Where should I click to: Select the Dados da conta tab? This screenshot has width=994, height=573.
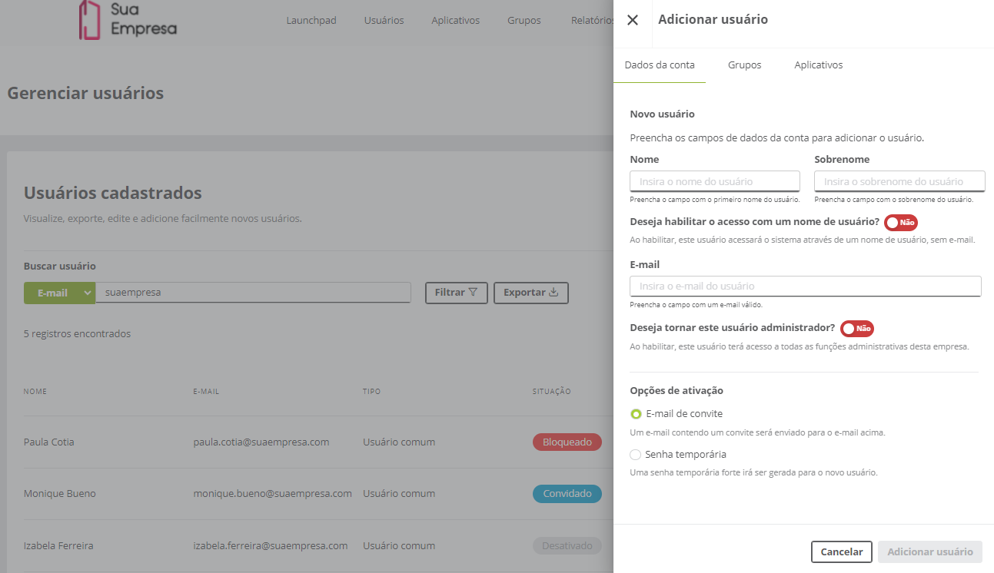coord(660,65)
